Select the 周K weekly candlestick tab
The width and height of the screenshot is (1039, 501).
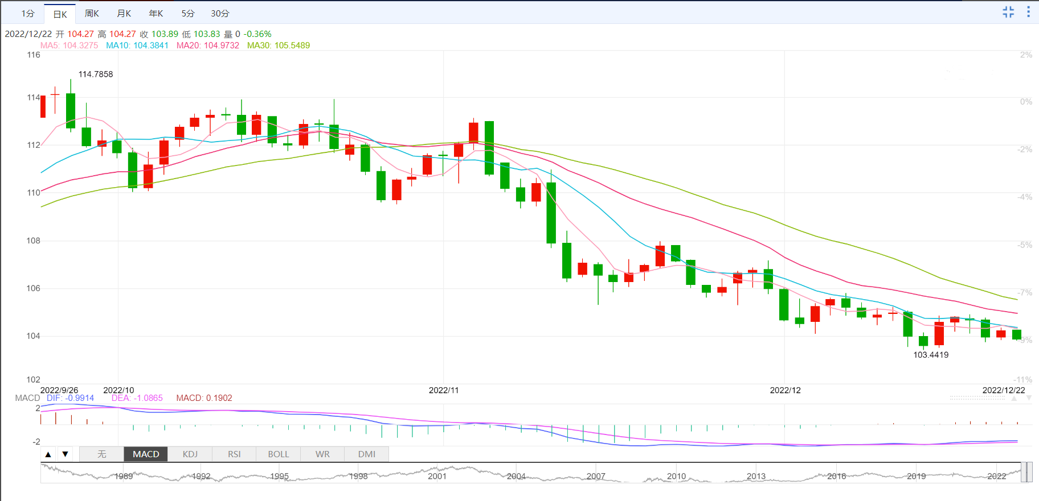pyautogui.click(x=92, y=13)
